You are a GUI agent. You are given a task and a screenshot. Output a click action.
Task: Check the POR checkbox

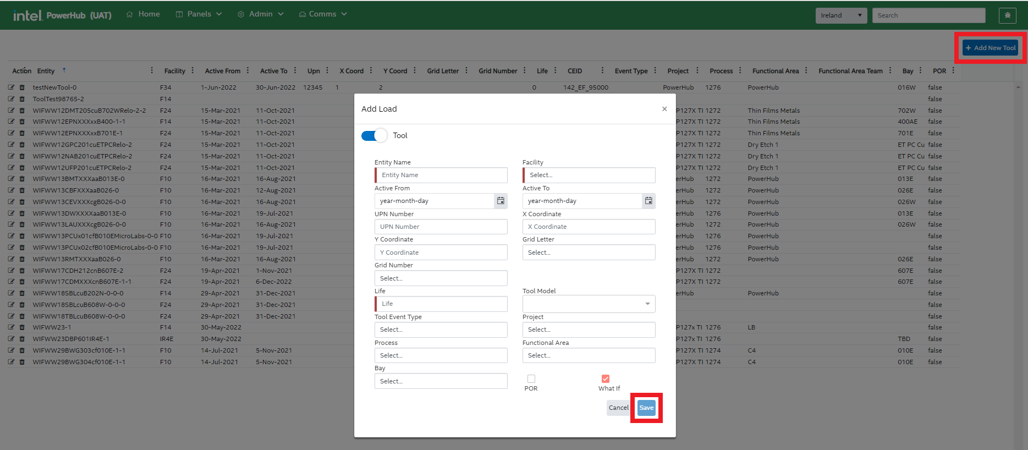click(531, 378)
